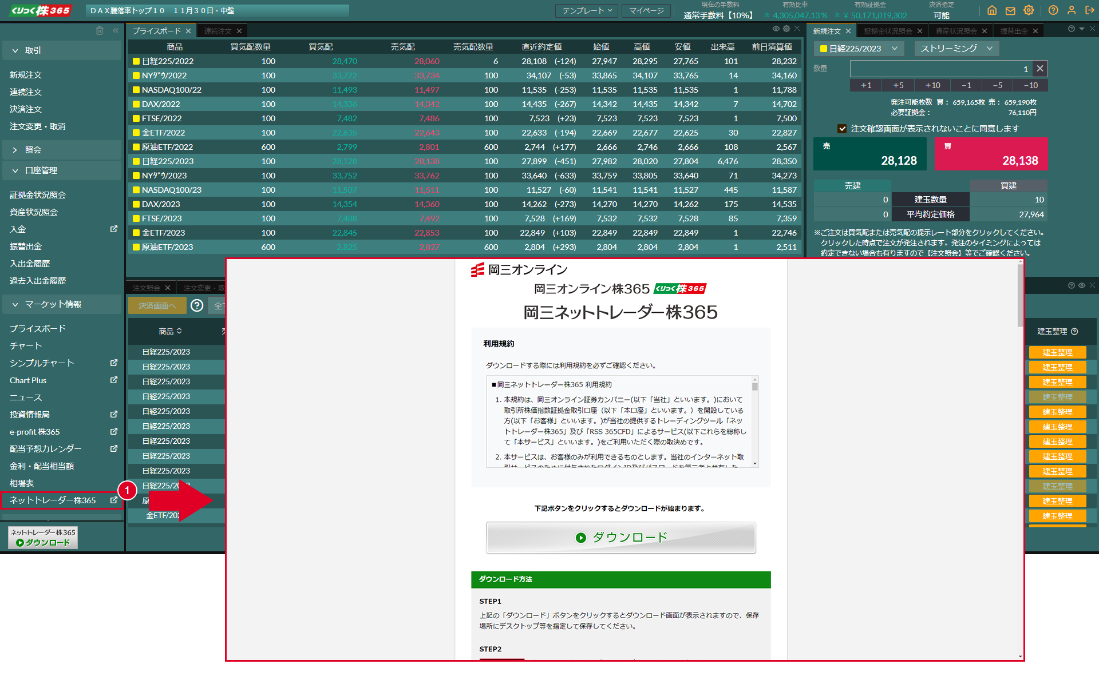Switch to the 振替出金 tab
Screen dimensions: 1099x692
pyautogui.click(x=1018, y=31)
